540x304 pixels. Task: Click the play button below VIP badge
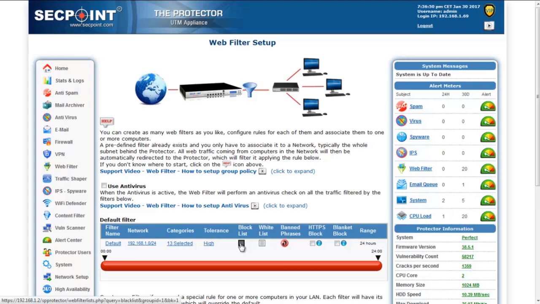(489, 26)
